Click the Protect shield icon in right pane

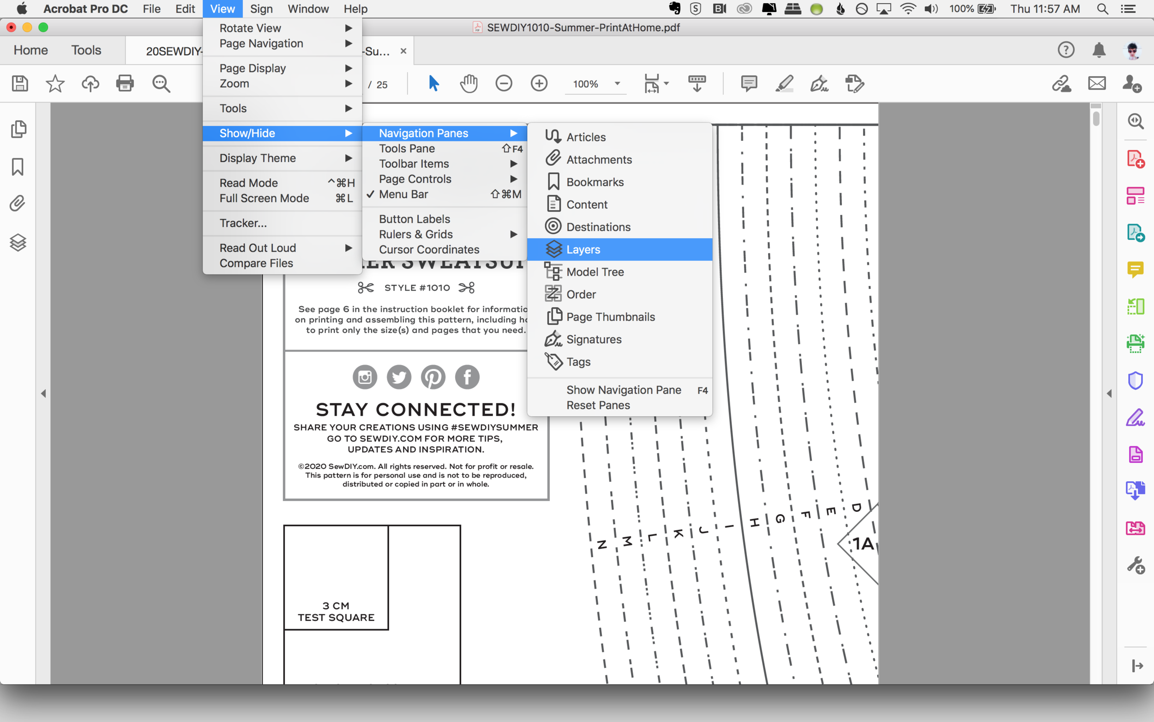(1135, 380)
